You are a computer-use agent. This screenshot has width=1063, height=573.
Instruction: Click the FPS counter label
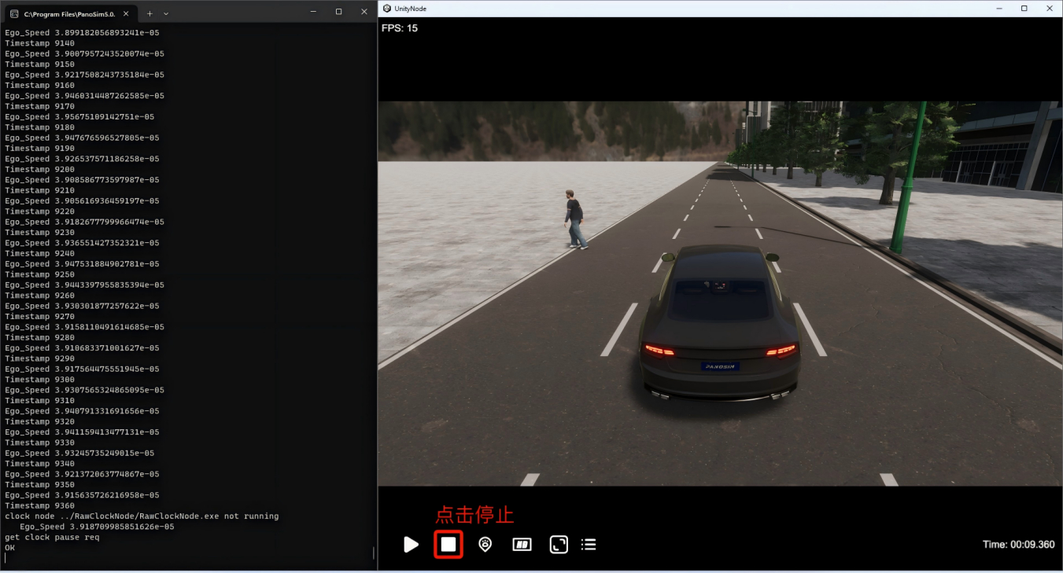click(x=400, y=28)
